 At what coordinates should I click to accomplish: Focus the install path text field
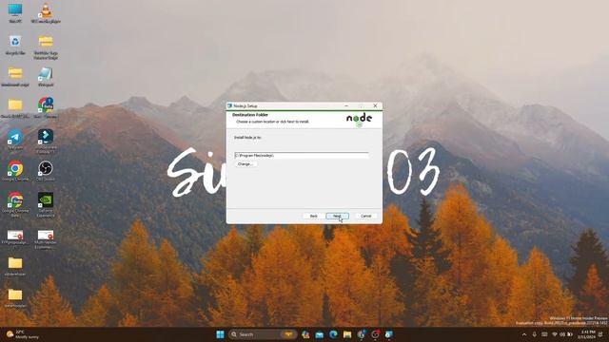[x=302, y=156]
